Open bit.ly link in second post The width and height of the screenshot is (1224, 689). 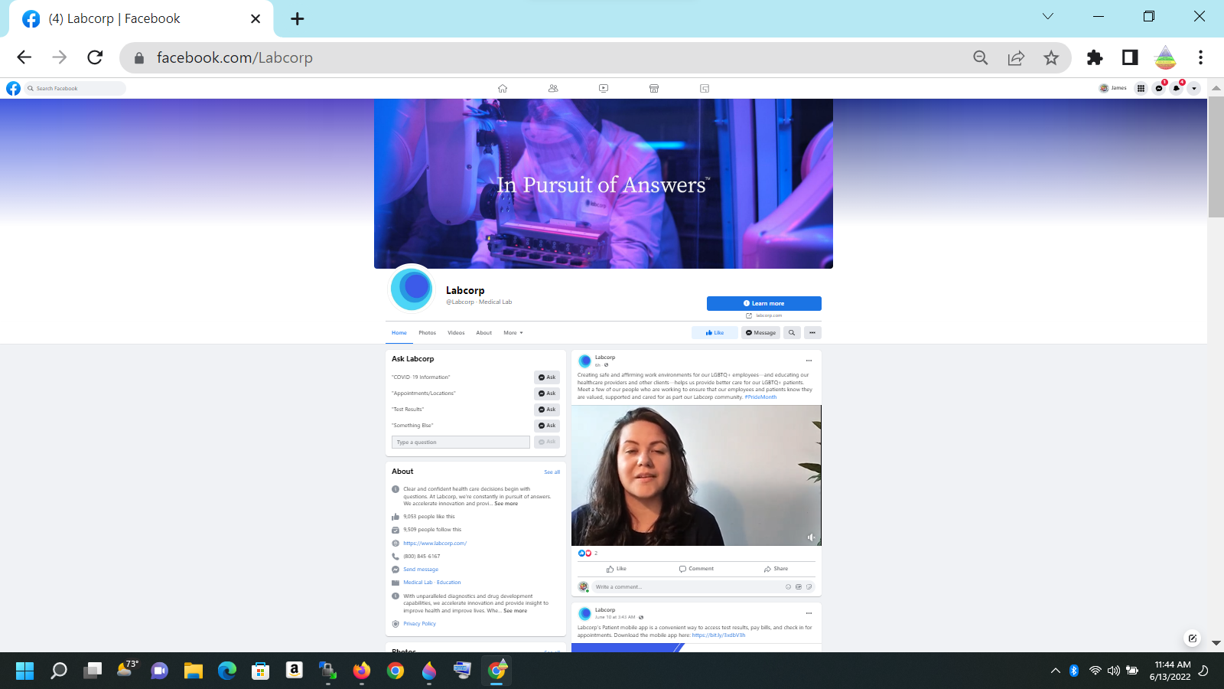[x=718, y=635]
